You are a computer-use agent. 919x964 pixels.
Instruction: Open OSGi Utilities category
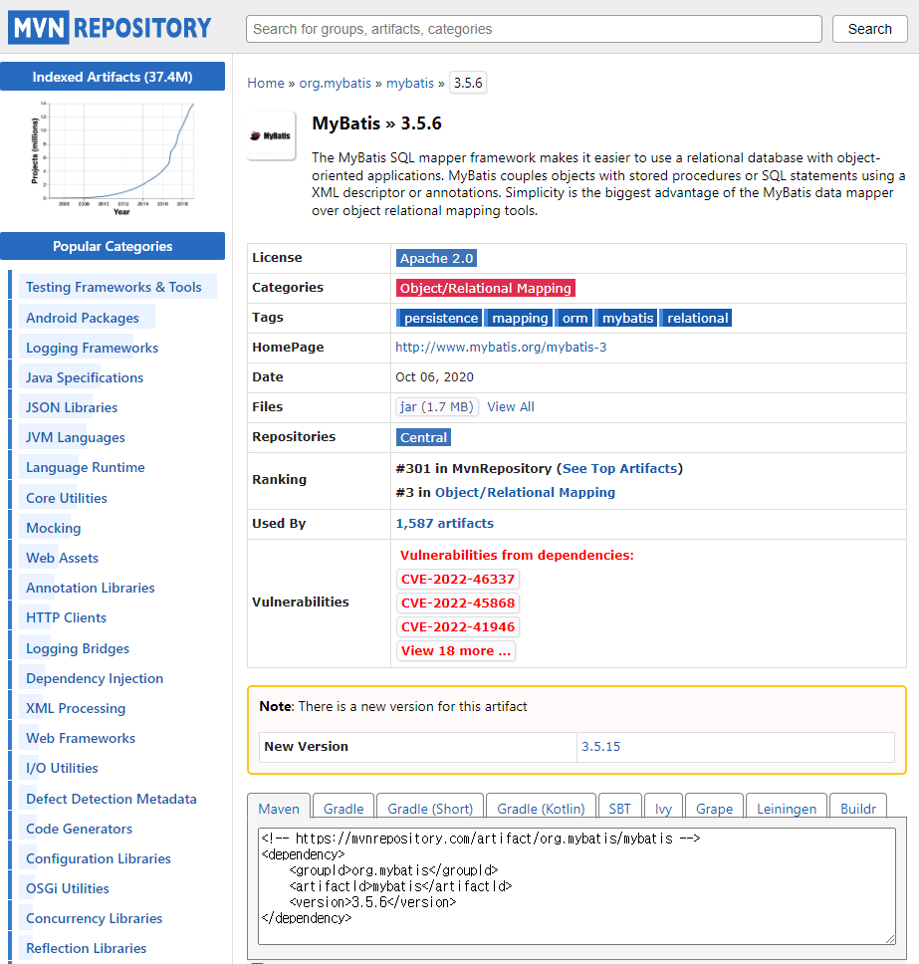68,889
